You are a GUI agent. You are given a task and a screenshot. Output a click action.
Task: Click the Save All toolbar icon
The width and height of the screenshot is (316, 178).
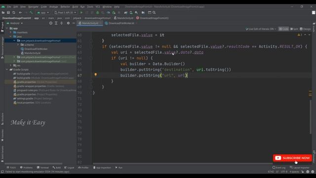[8, 12]
